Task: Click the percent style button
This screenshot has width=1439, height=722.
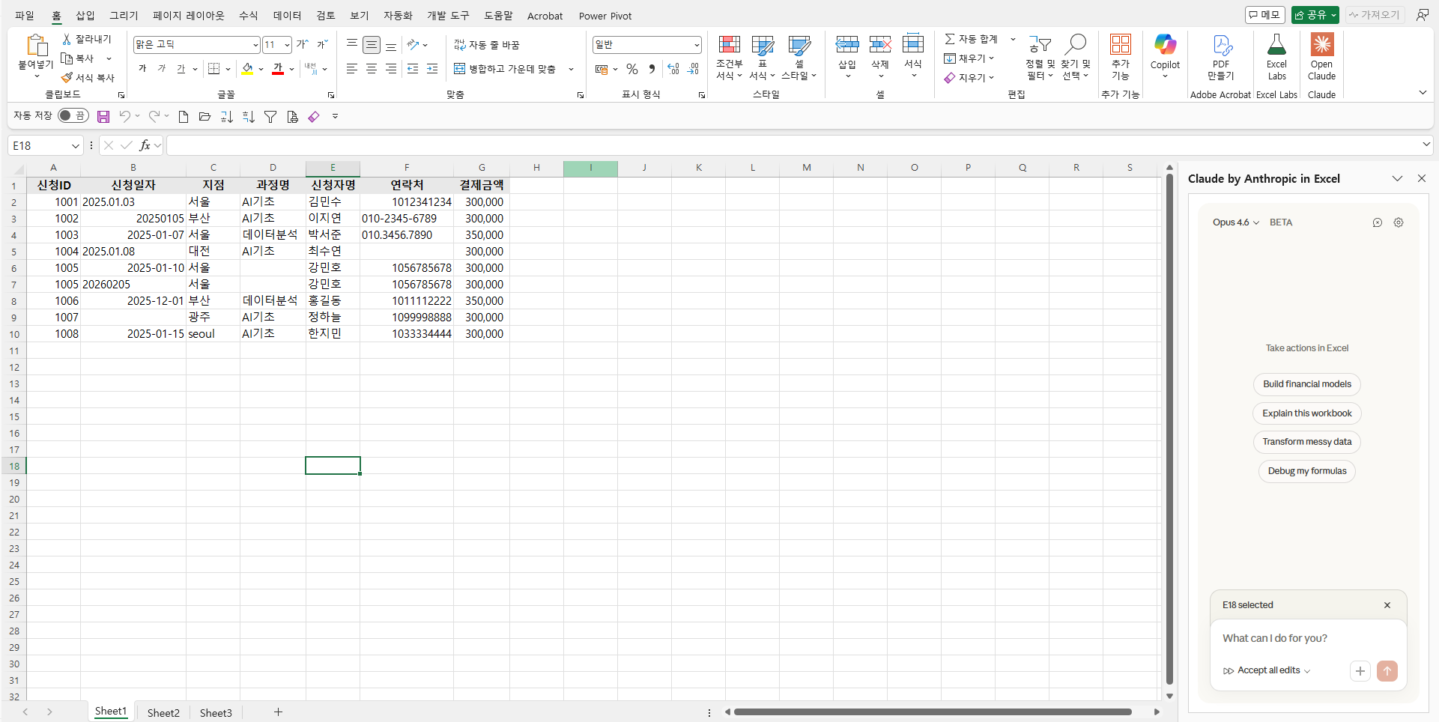Action: click(632, 69)
